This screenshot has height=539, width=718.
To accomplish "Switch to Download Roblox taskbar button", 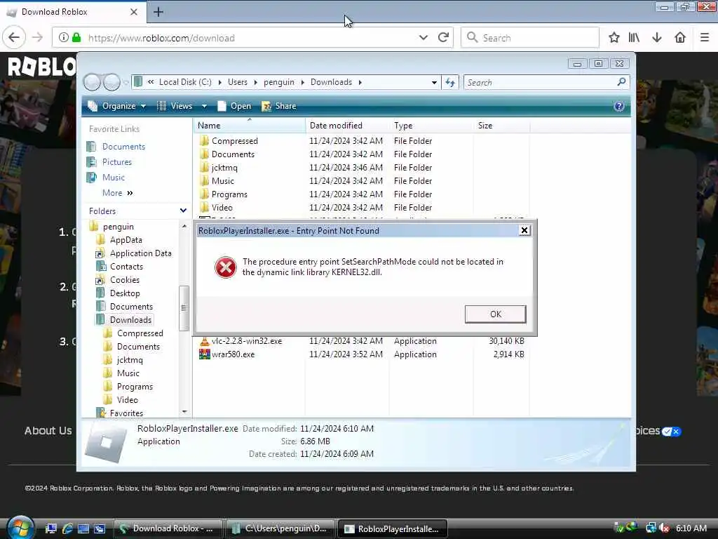I will (x=168, y=528).
